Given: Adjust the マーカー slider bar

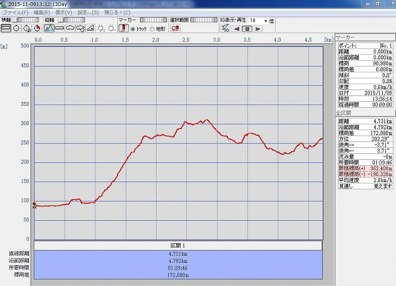Looking at the screenshot, I should click(x=153, y=20).
